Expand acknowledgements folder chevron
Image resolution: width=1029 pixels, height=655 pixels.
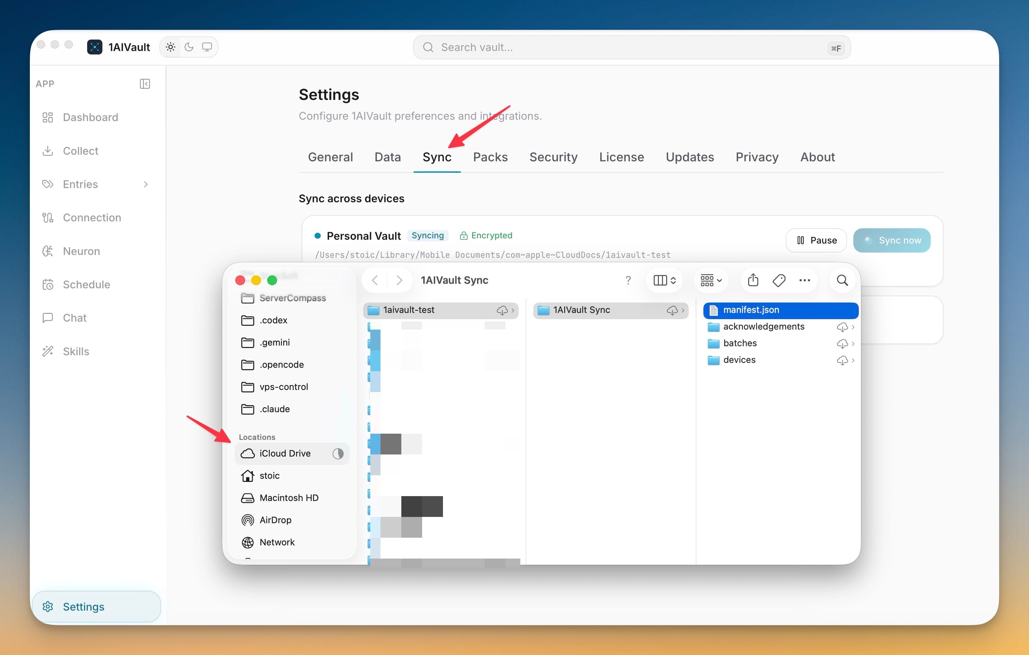coord(853,327)
